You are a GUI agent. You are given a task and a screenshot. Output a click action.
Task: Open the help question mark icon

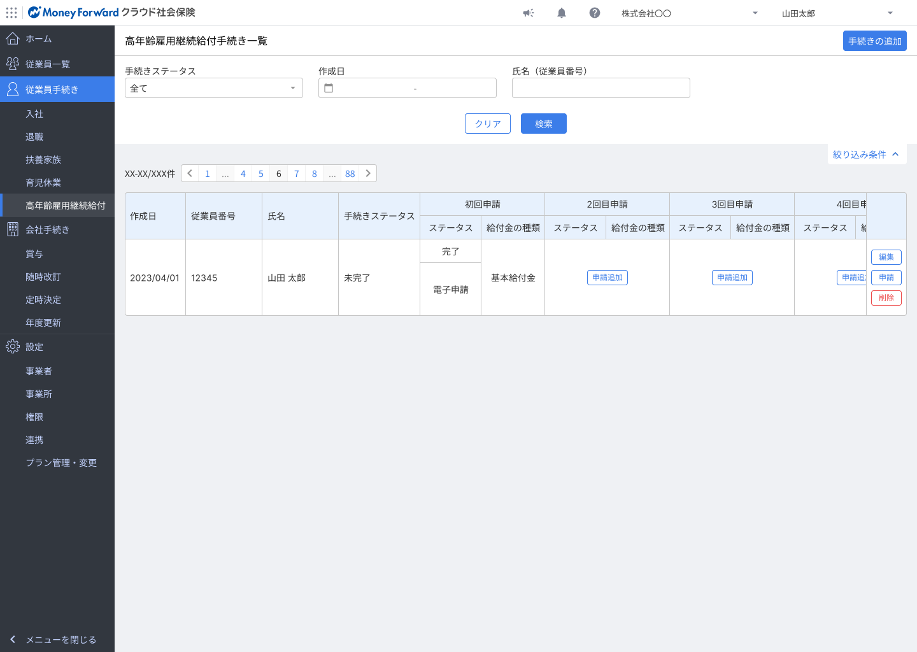595,13
